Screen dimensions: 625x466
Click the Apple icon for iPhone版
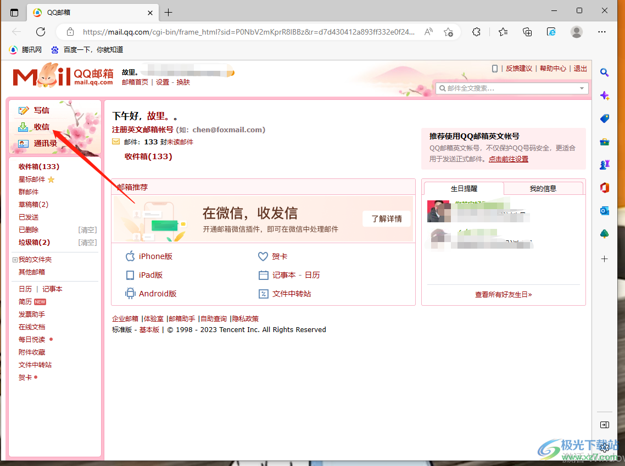(130, 256)
